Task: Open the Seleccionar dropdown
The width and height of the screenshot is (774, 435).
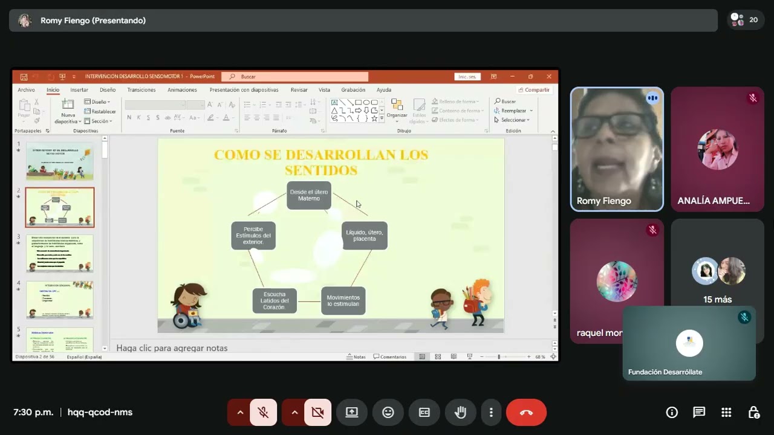Action: point(512,120)
